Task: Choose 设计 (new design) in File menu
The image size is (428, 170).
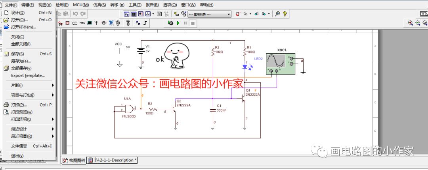Action: (x=29, y=13)
